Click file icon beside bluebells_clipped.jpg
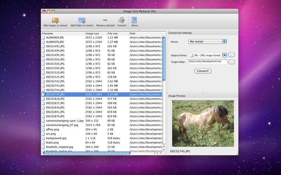The width and height of the screenshot is (281, 175). [43, 147]
